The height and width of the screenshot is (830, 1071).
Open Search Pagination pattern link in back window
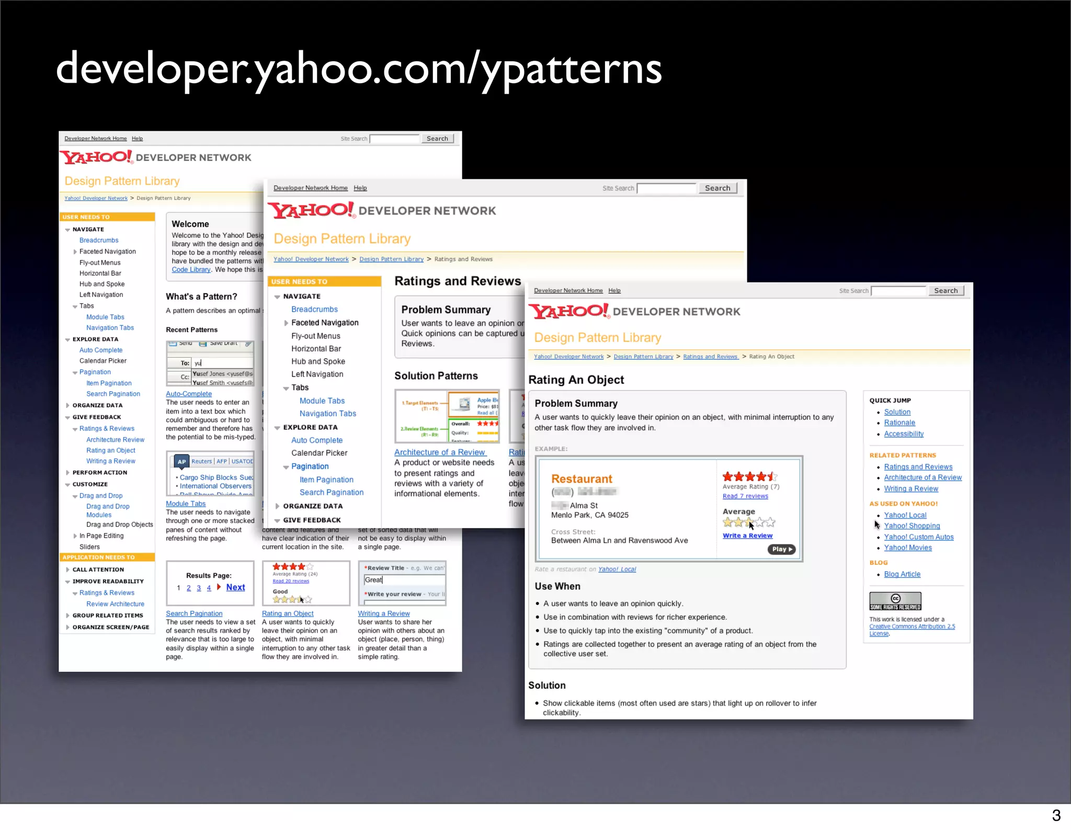[x=194, y=613]
